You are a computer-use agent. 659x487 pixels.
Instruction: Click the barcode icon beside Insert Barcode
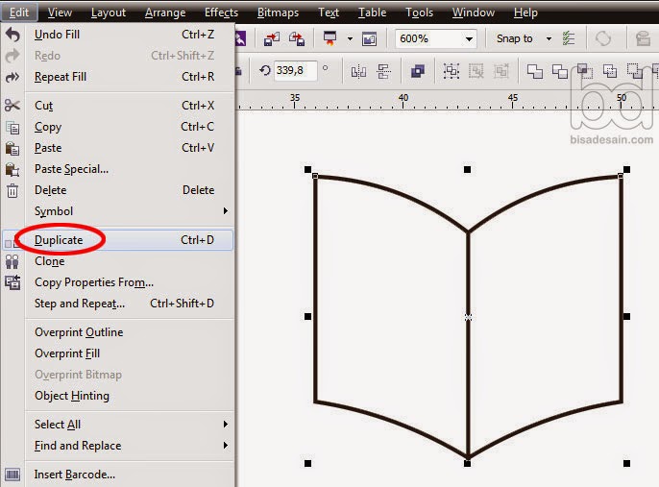(x=12, y=475)
